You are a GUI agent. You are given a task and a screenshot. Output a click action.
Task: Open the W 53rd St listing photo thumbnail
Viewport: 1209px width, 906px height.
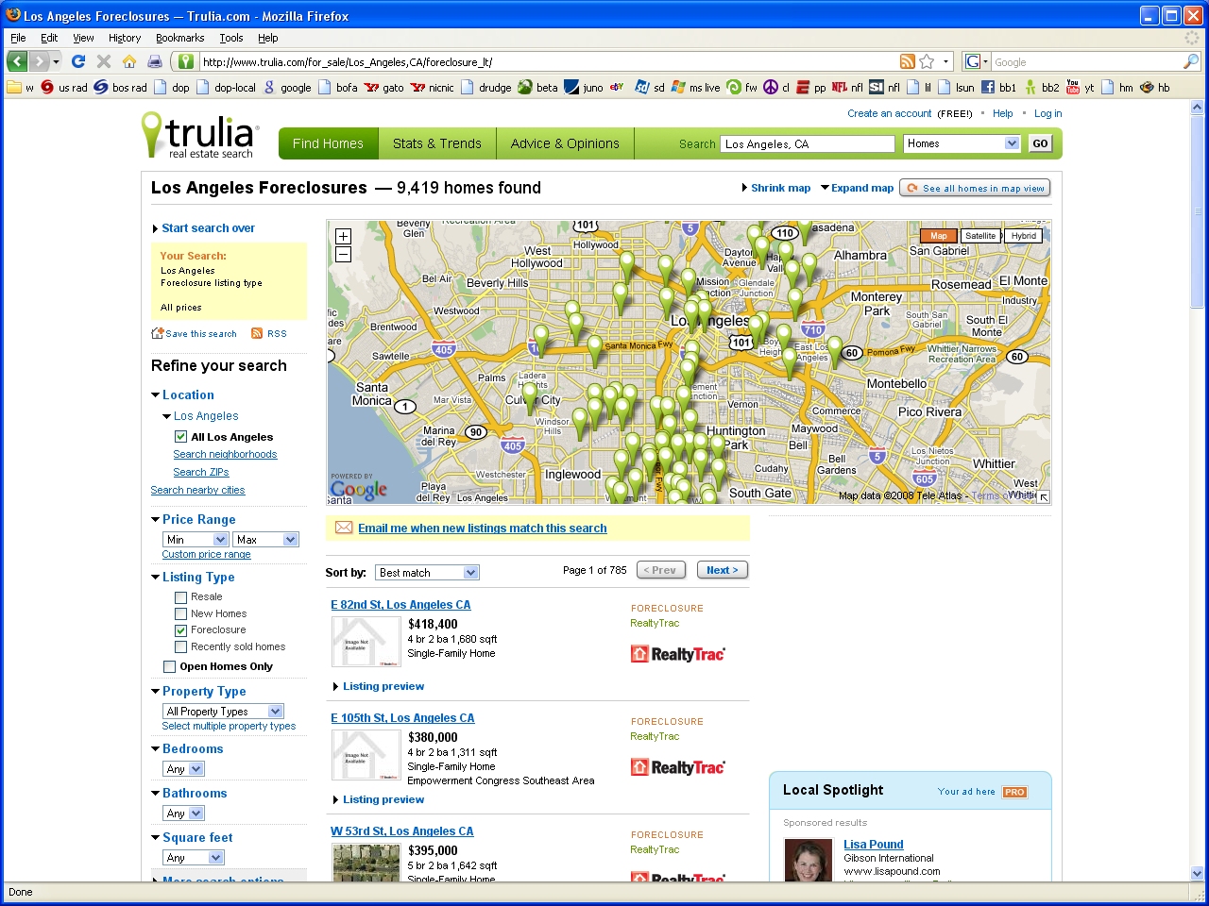(x=366, y=864)
